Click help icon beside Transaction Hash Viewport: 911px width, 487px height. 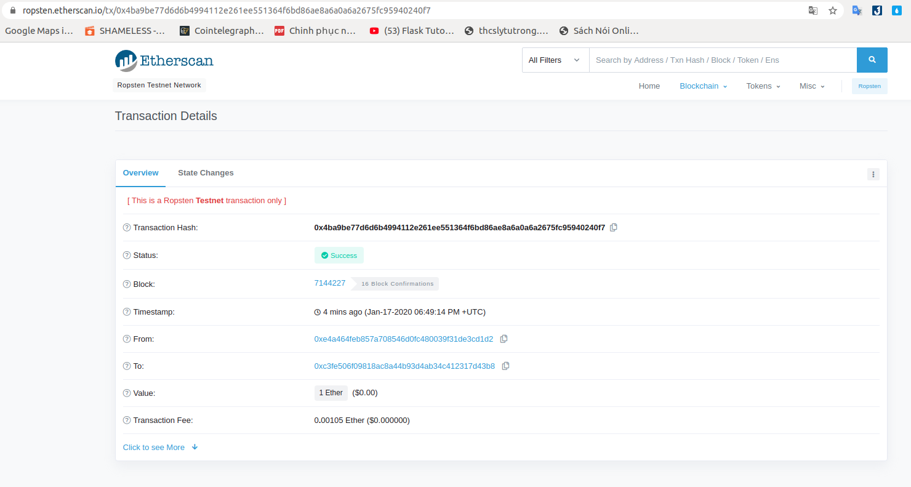click(x=127, y=228)
